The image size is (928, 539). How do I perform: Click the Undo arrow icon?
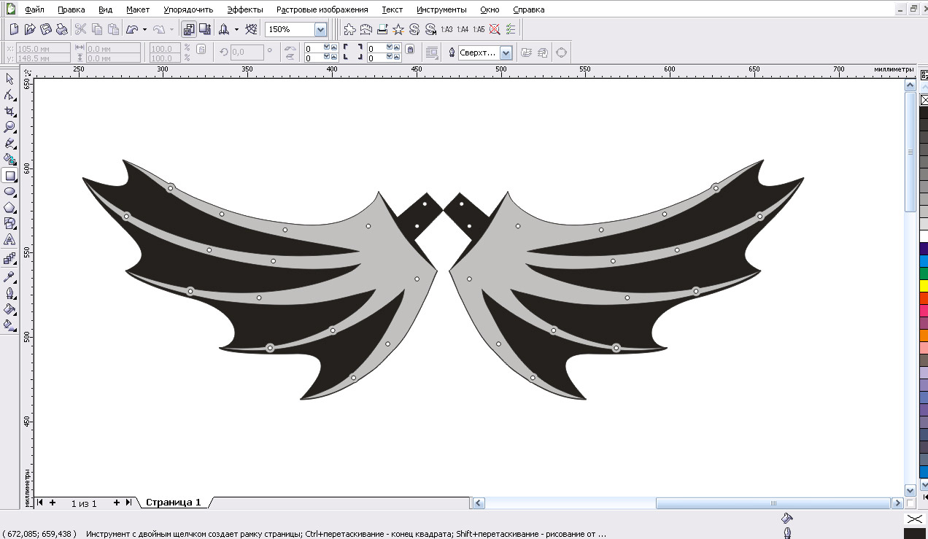tap(132, 29)
